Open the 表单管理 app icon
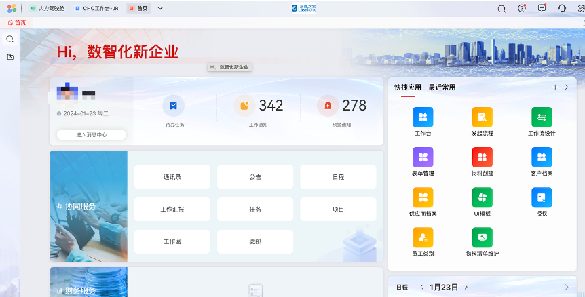The width and height of the screenshot is (585, 297). coord(423,157)
